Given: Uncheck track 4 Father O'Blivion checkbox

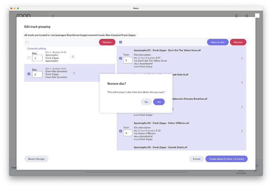Looking at the screenshot, I should coord(121,131).
